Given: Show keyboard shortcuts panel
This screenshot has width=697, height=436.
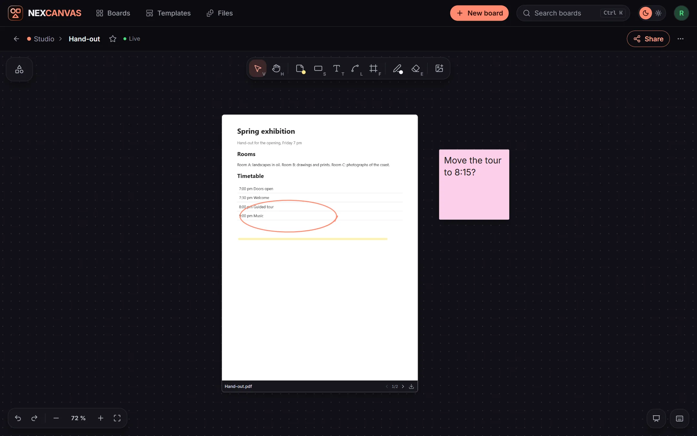Looking at the screenshot, I should coord(680,419).
